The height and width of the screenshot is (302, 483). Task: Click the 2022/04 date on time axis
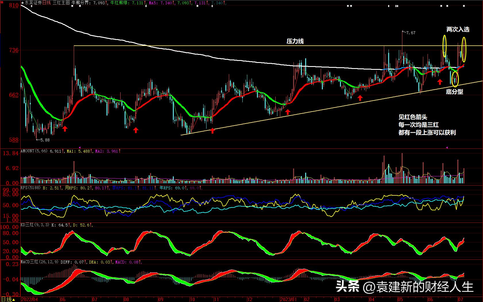(x=30, y=299)
